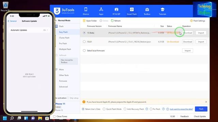Click Feedback in the status bar
This screenshot has width=218, height=122.
[x=185, y=117]
